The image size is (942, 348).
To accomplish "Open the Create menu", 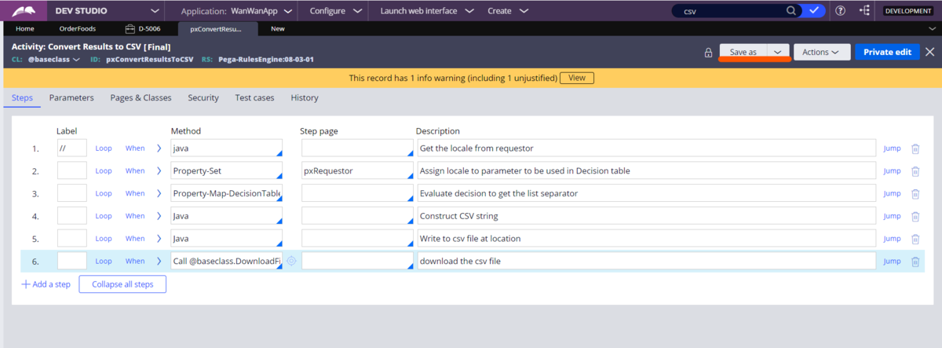I will [x=507, y=11].
